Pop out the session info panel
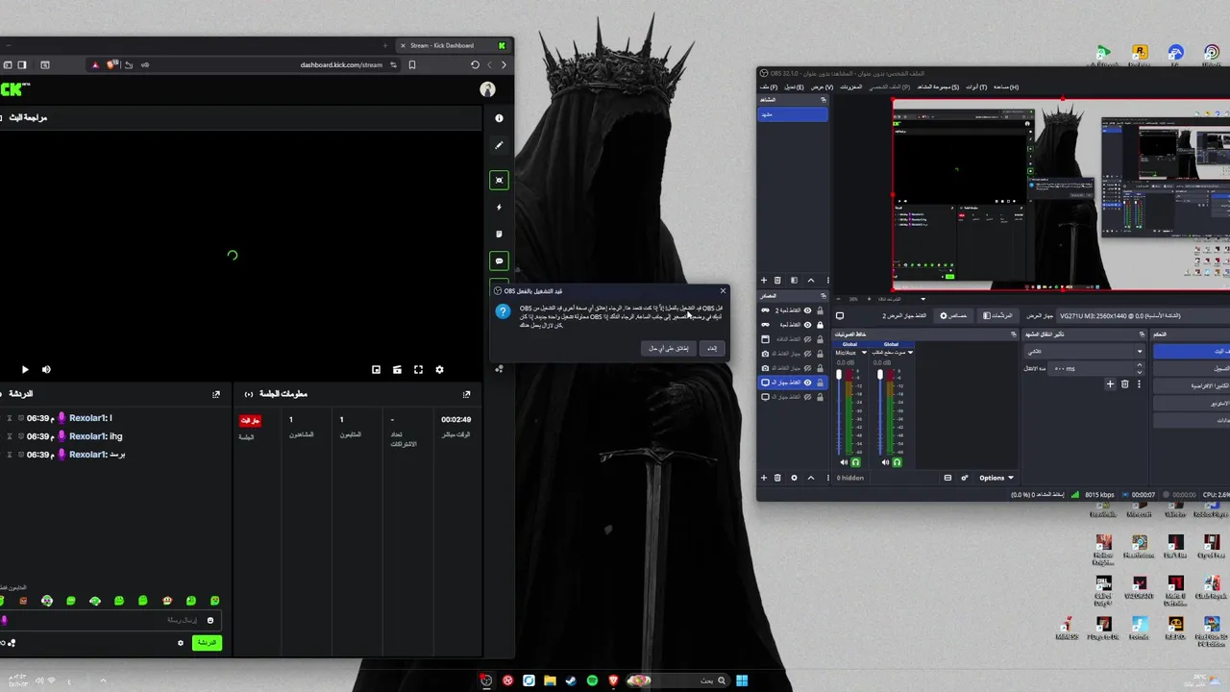Screen dimensions: 1230x692 [x=466, y=394]
